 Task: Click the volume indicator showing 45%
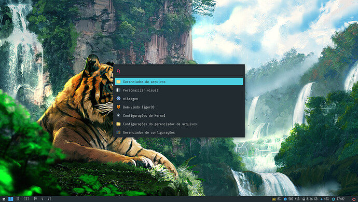coord(324,199)
